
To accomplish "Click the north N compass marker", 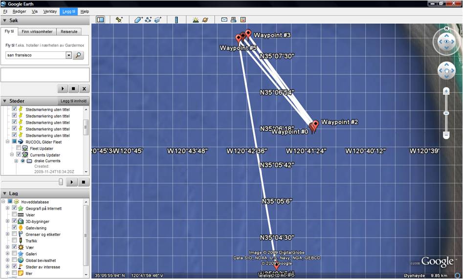I will (x=446, y=29).
